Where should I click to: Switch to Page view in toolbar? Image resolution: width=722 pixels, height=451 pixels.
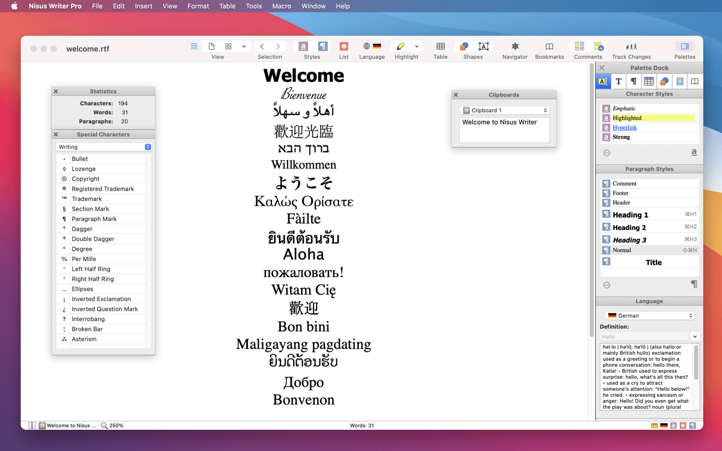tap(211, 46)
